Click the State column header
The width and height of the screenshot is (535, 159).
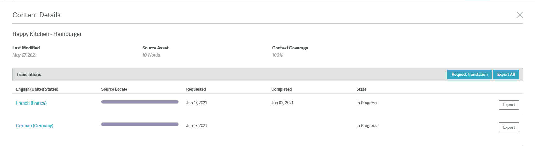(361, 89)
